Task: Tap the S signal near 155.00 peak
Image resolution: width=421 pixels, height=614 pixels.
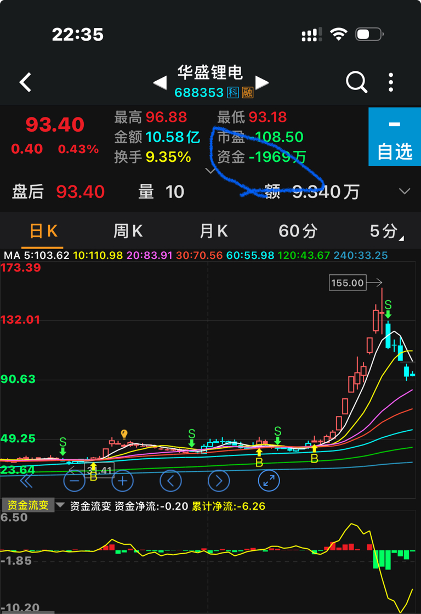Action: click(388, 308)
